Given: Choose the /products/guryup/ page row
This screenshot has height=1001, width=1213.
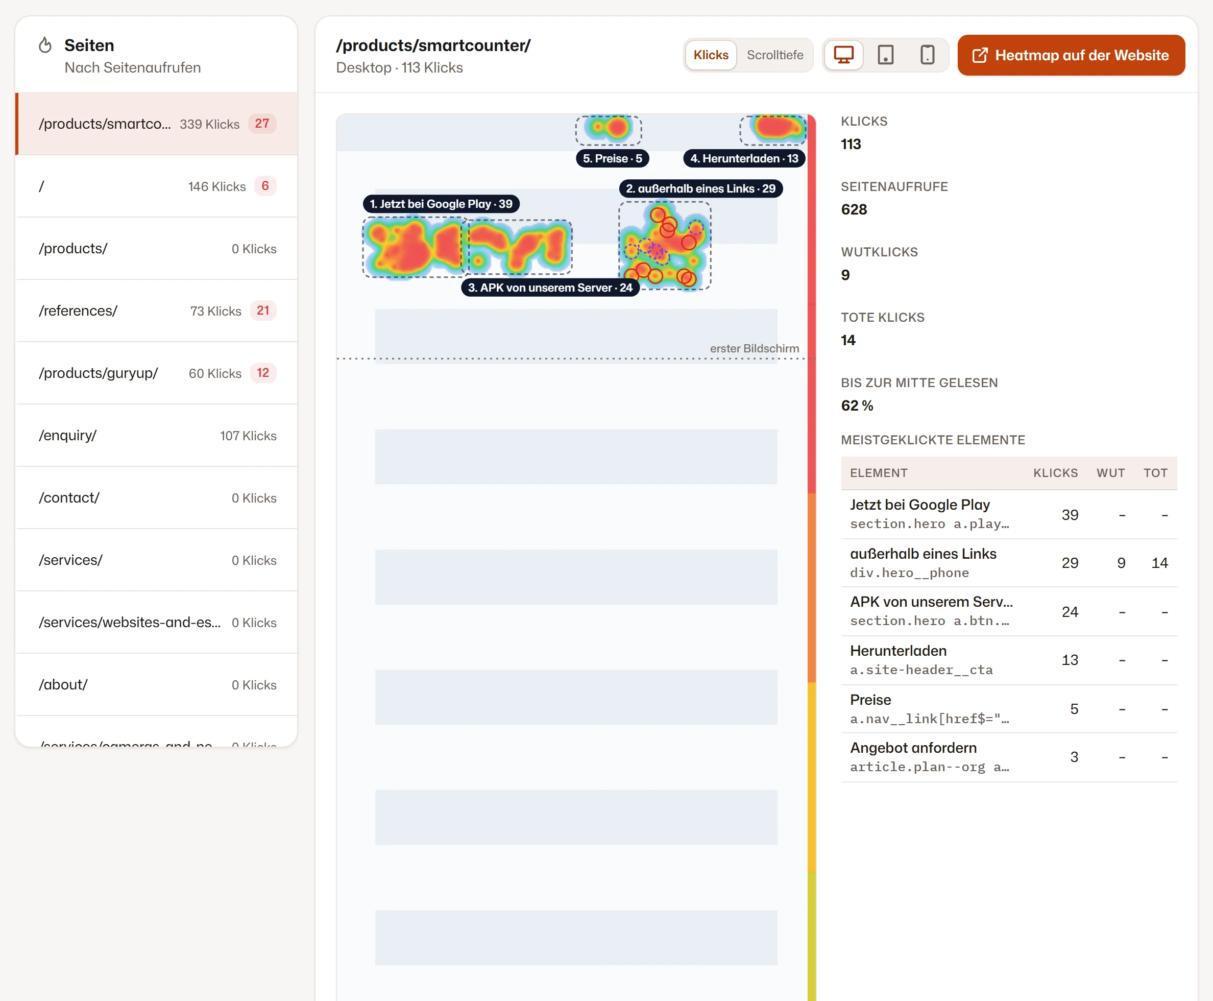Looking at the screenshot, I should pyautogui.click(x=157, y=373).
